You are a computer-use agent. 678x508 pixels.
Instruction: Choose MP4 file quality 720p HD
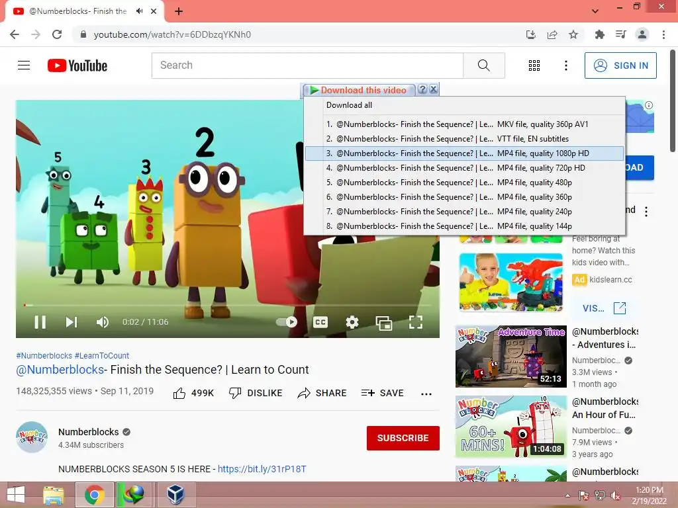[464, 168]
